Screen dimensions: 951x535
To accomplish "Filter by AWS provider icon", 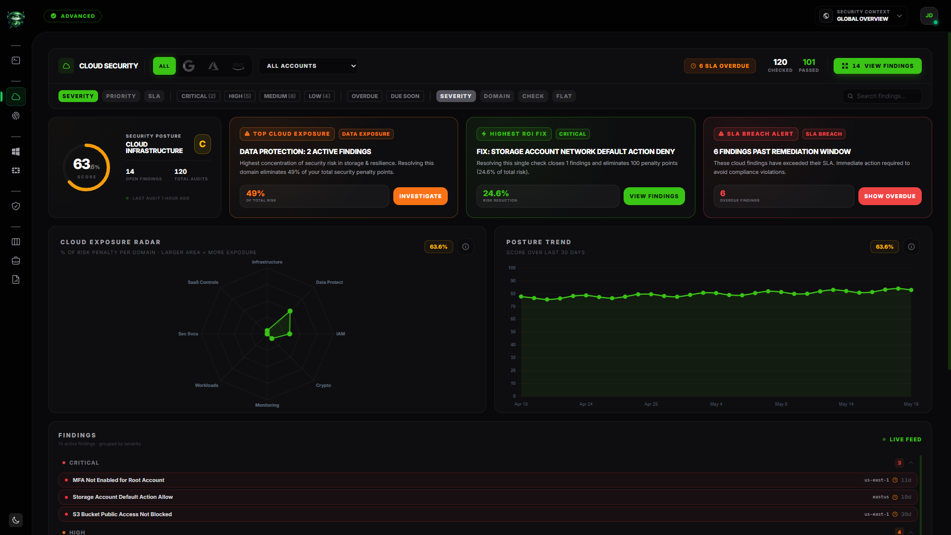I will [238, 66].
